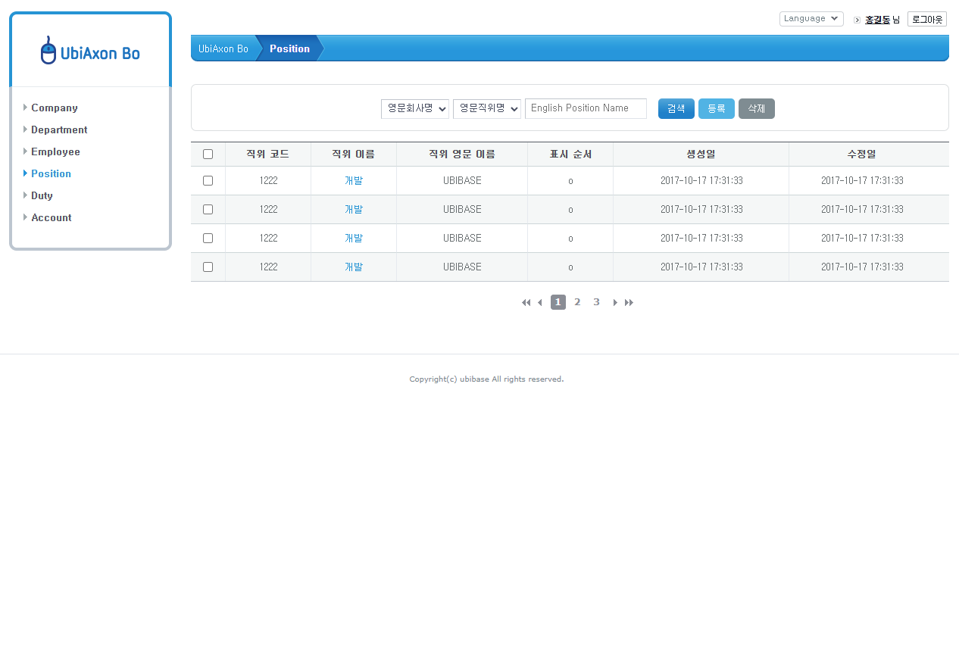Jump to last page using double-arrow icon

629,302
